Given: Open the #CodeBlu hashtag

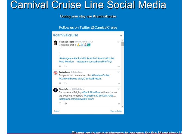Looking at the screenshot, I should click(x=89, y=96).
